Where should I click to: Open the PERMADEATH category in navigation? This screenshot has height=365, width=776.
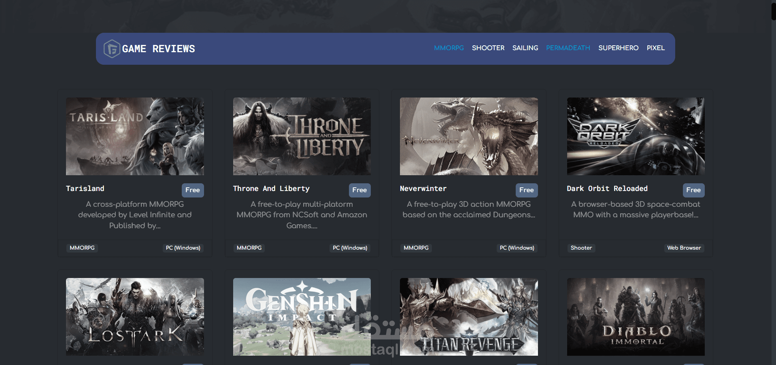[x=568, y=48]
